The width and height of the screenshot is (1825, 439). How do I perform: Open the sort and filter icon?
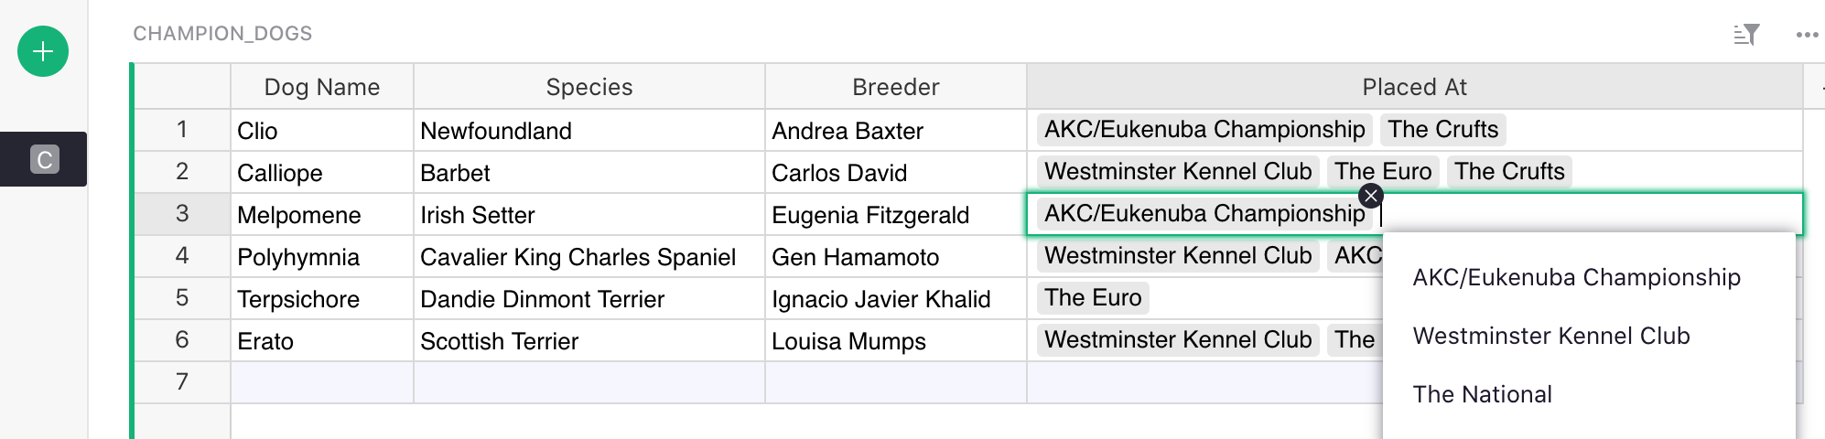click(1746, 35)
